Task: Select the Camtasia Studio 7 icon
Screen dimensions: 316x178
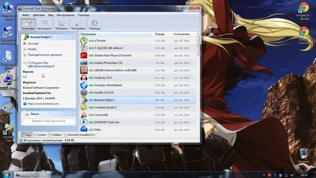Action: click(x=83, y=108)
